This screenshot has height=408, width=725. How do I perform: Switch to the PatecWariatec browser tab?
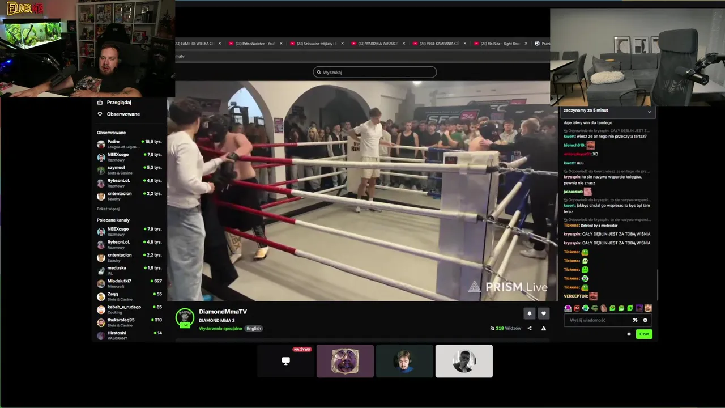coord(254,44)
